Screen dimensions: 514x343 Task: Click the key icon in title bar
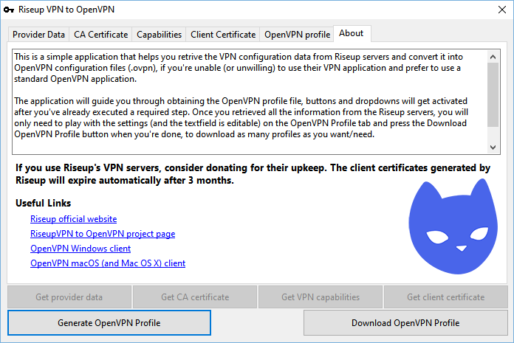(x=10, y=10)
